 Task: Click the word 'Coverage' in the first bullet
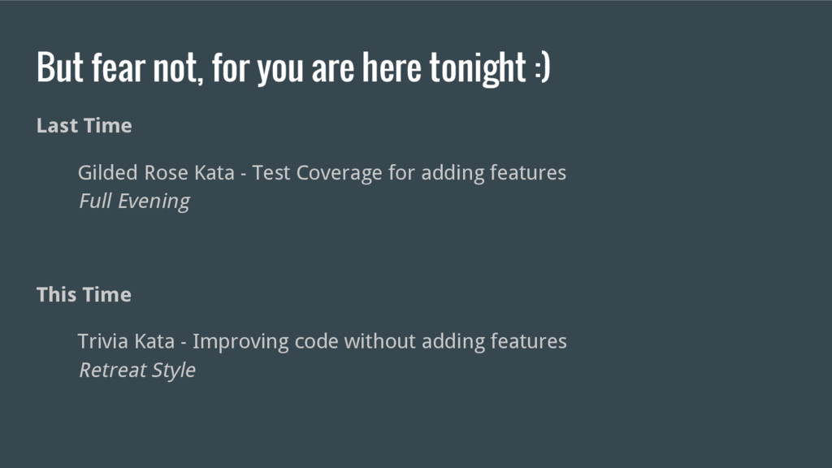[x=339, y=173]
